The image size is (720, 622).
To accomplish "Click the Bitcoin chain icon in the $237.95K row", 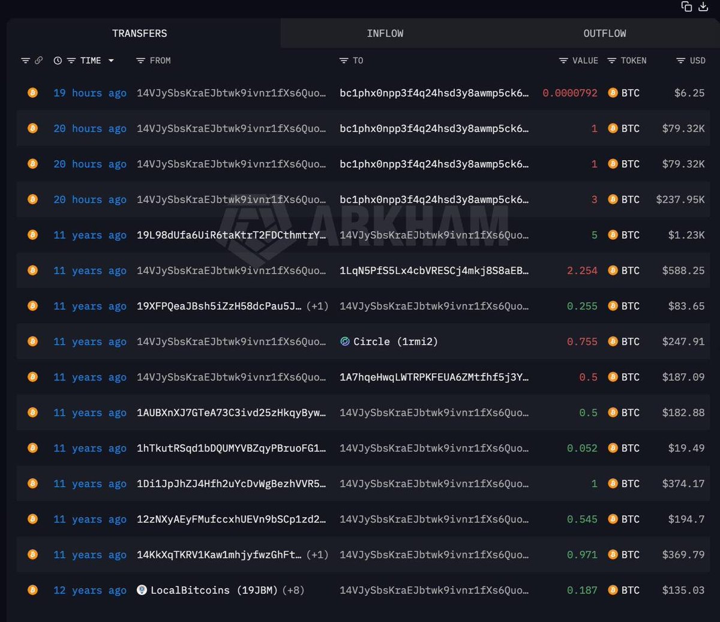I will click(32, 199).
